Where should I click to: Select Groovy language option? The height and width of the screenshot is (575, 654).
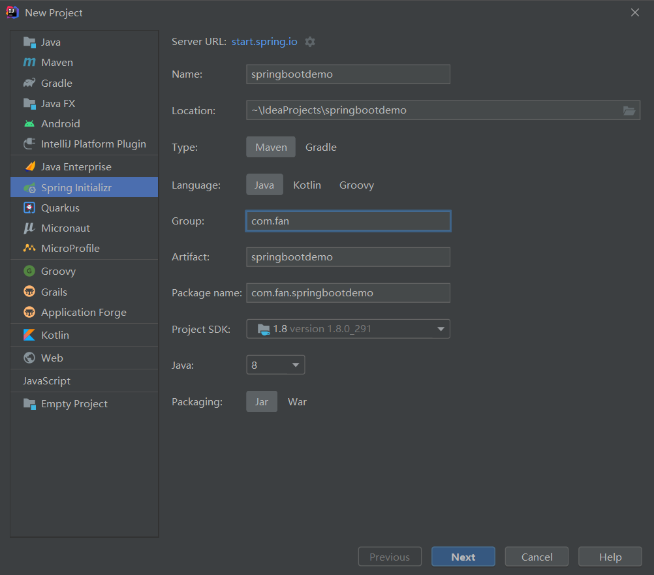coord(356,185)
